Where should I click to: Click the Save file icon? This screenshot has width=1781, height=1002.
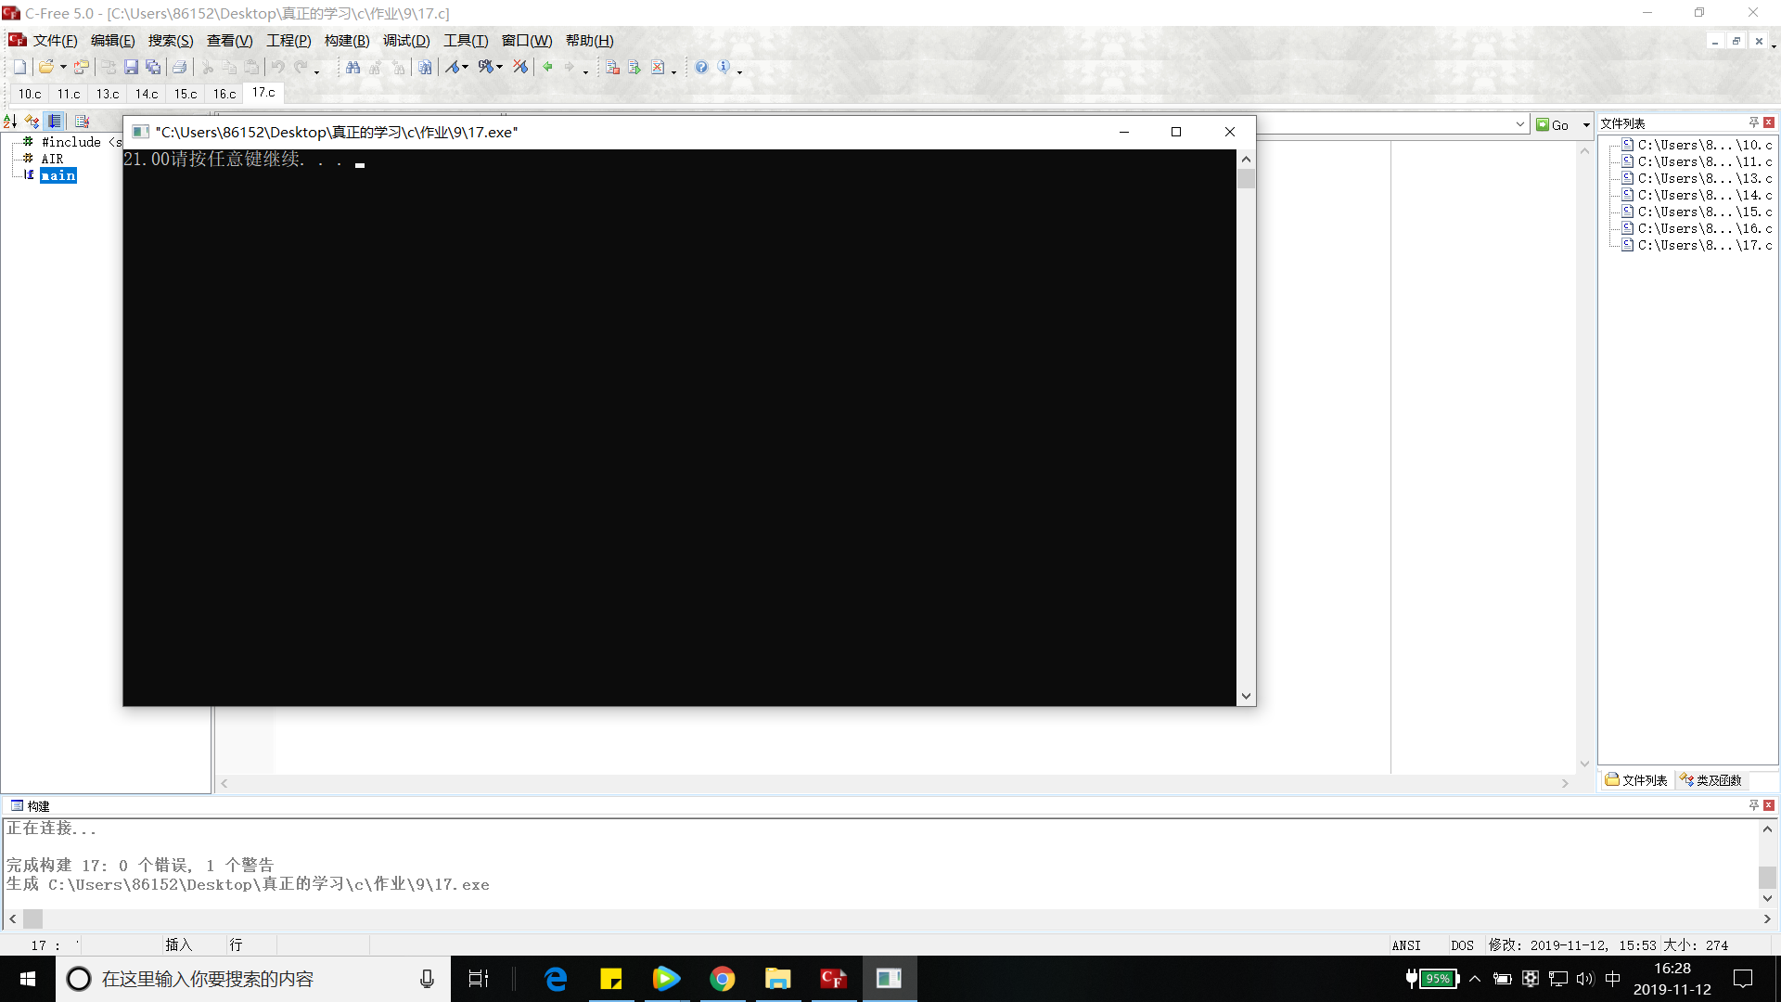pyautogui.click(x=131, y=67)
